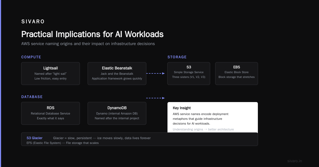Click 'Relational Database Service' text
The width and height of the screenshot is (319, 167).
[51, 113]
